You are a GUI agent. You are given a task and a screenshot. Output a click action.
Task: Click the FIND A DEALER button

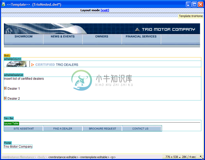click(x=63, y=129)
